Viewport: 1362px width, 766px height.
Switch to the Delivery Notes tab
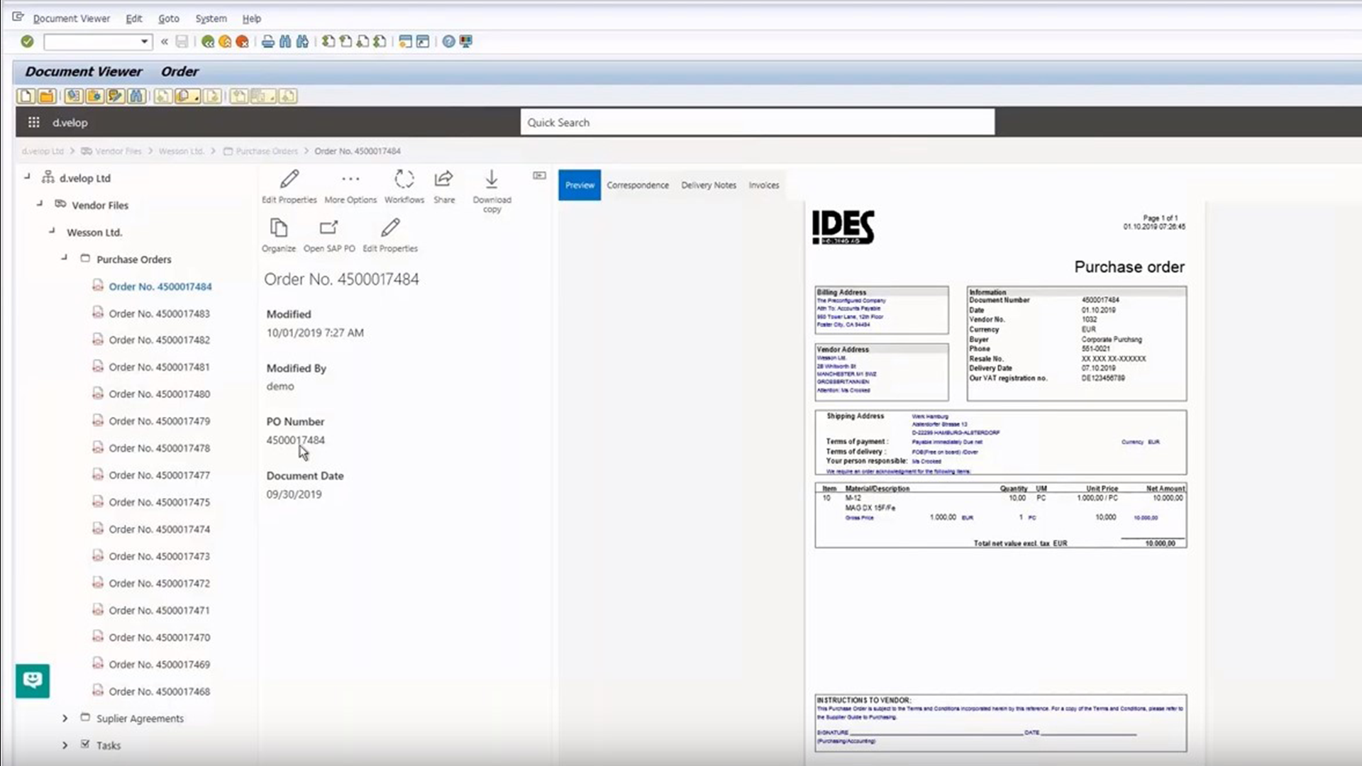[x=709, y=185]
